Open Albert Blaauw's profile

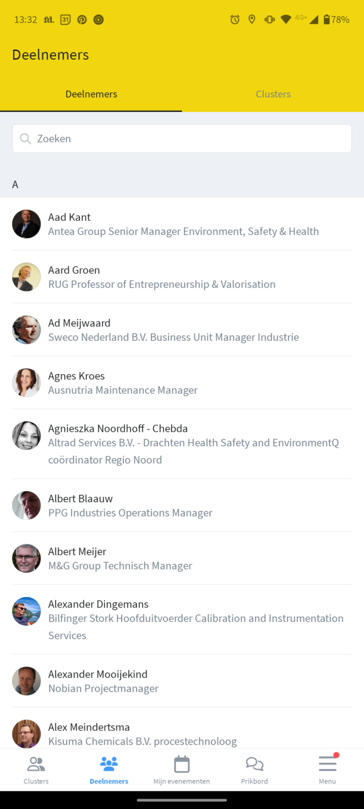(x=130, y=505)
